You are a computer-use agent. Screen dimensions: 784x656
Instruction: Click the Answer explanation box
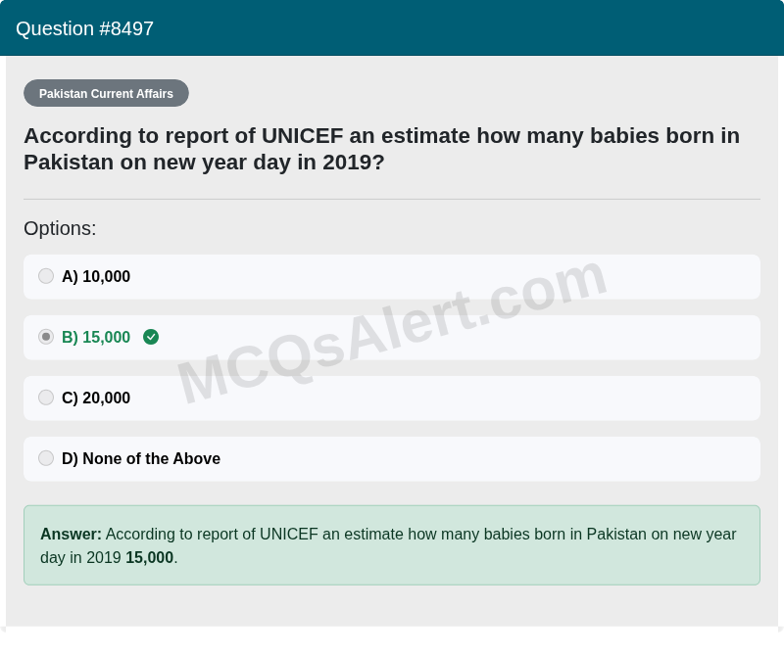click(x=392, y=545)
